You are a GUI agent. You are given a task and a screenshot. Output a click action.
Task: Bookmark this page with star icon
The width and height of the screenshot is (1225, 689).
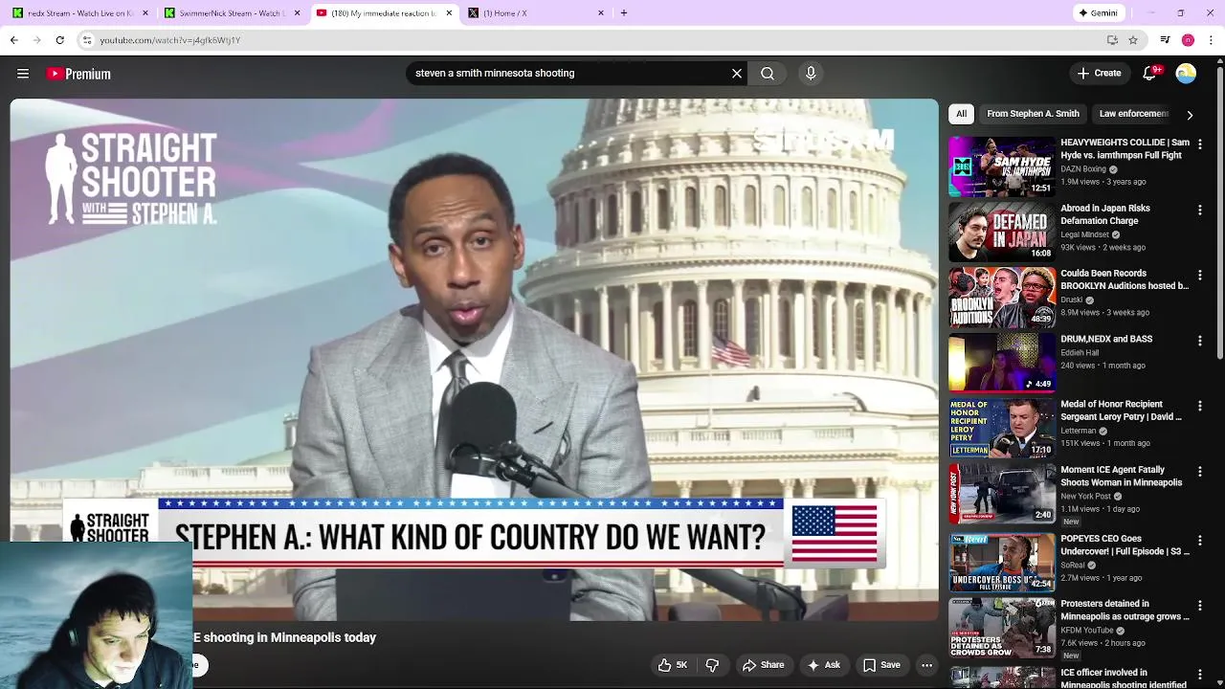pyautogui.click(x=1133, y=40)
